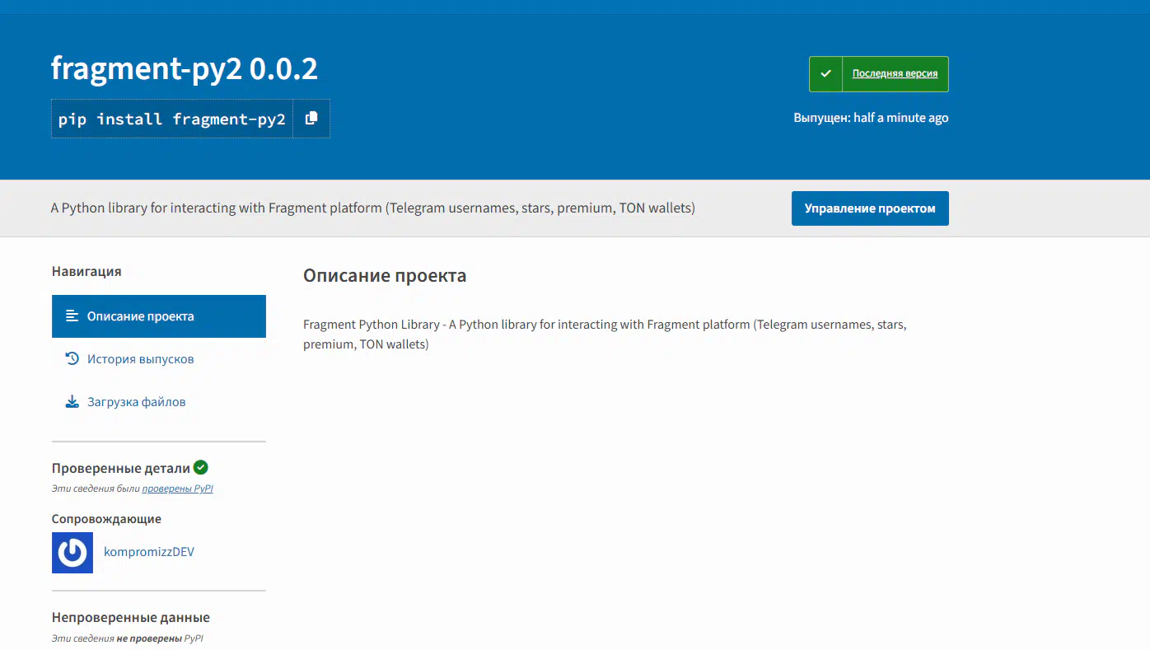The height and width of the screenshot is (650, 1150).
Task: Click the Fragment Python Library description paragraph
Action: pyautogui.click(x=605, y=334)
